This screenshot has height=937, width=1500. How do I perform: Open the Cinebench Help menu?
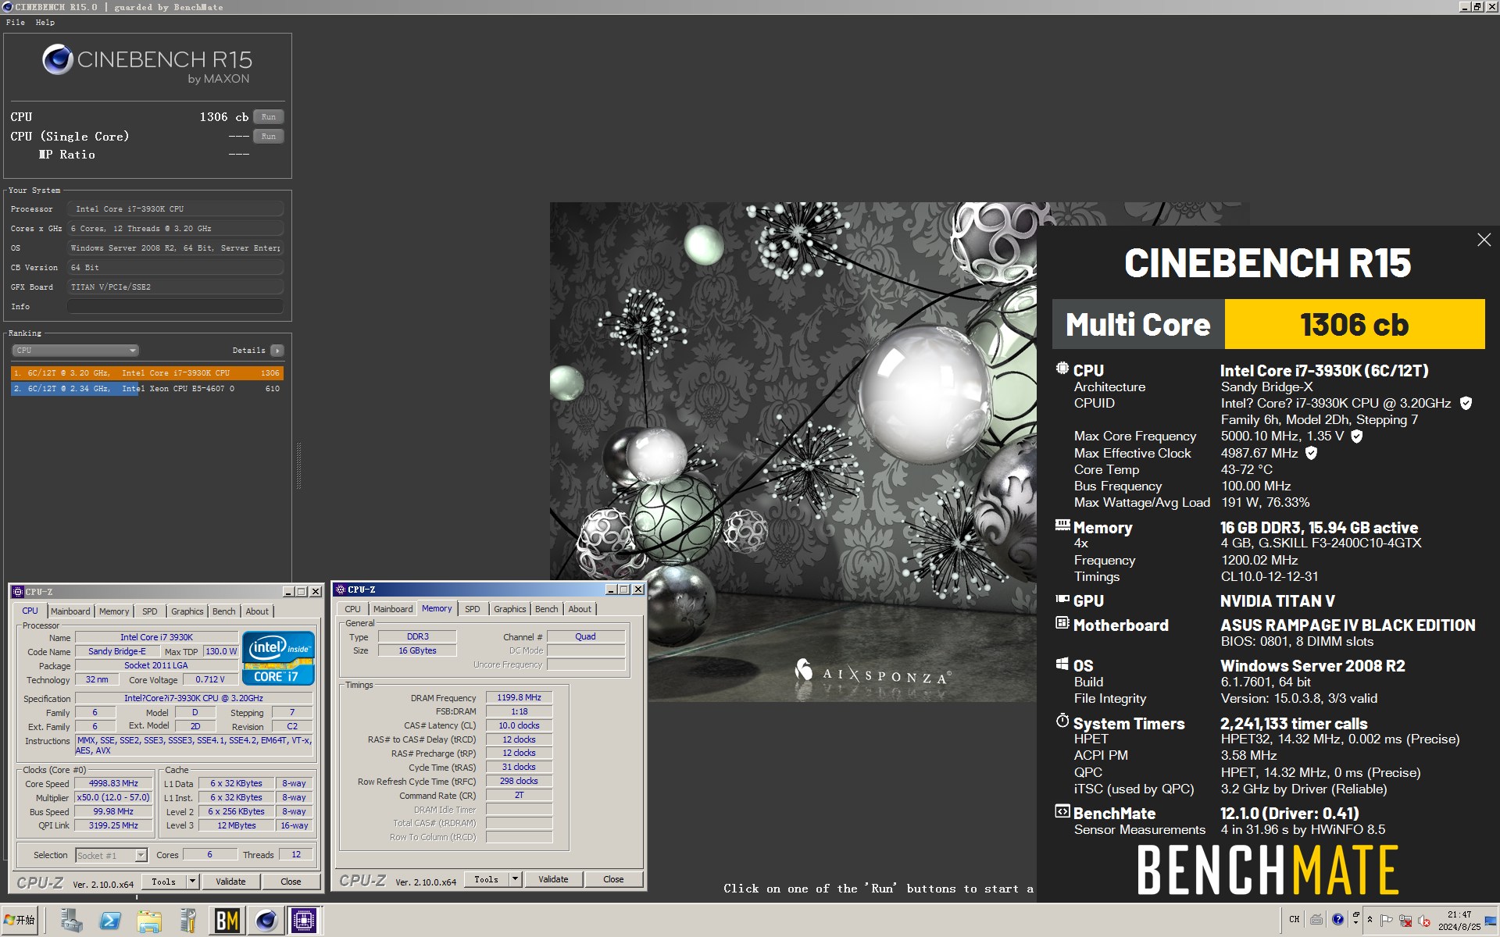click(45, 23)
